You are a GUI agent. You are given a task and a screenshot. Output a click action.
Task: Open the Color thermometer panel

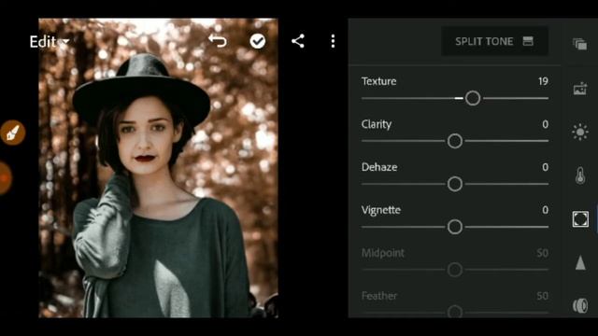point(580,175)
